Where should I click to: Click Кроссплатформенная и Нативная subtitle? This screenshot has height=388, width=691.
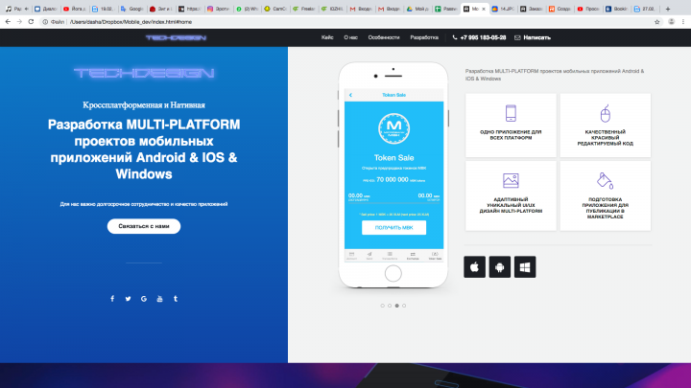click(x=144, y=105)
